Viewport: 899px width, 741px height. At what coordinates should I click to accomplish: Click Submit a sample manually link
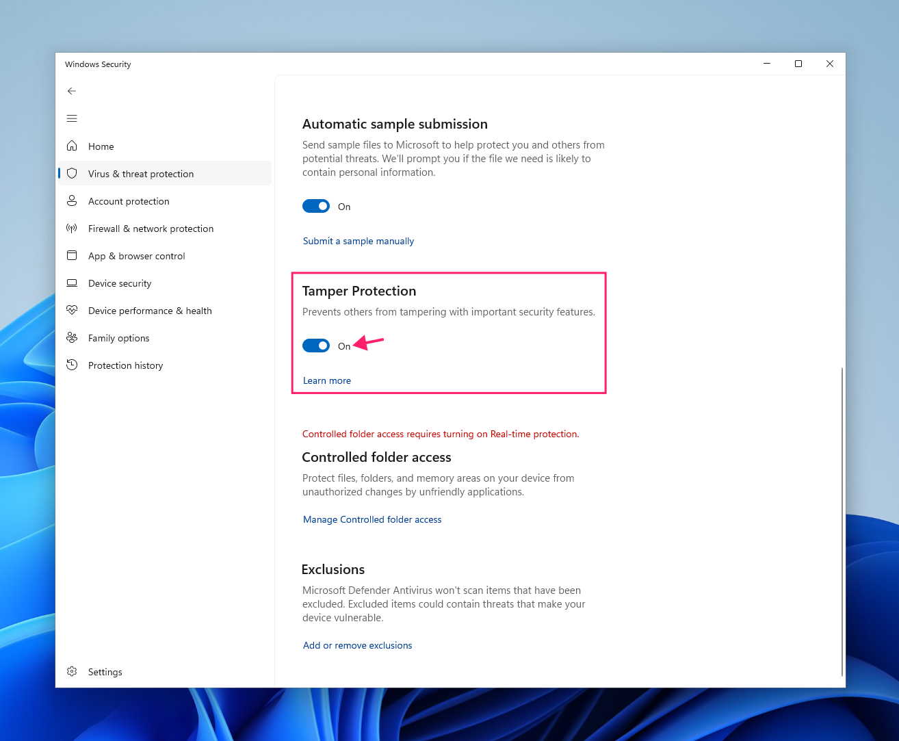pyautogui.click(x=359, y=241)
